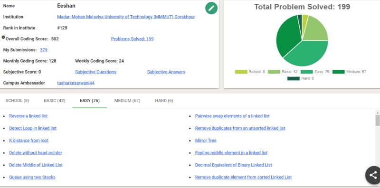
Task: Switch to the BASIC (42) tab
Action: click(x=55, y=101)
